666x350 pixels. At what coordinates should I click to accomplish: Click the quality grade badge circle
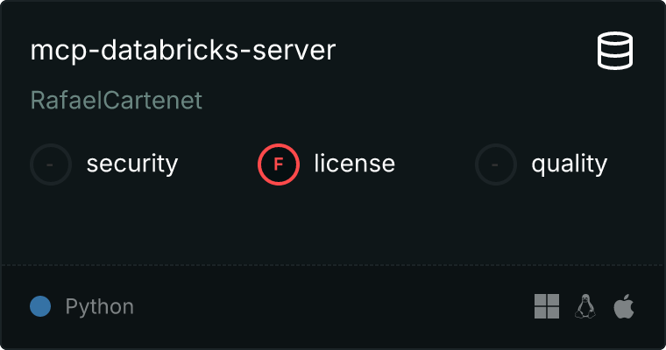496,164
